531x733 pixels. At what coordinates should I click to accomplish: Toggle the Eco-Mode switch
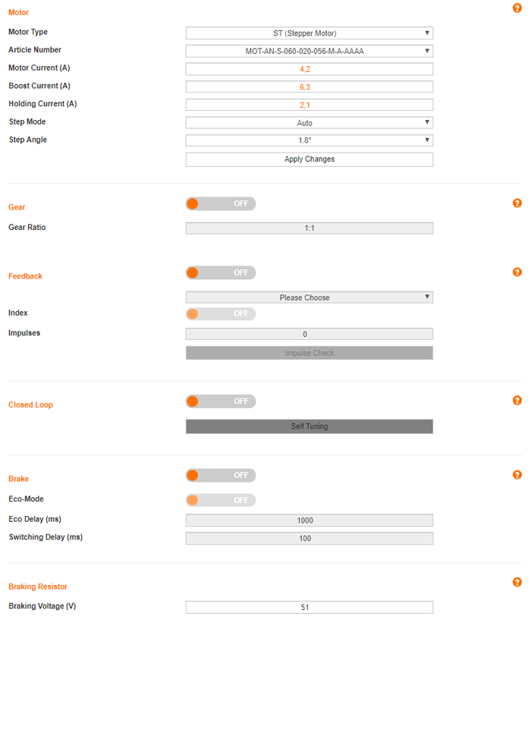click(221, 501)
